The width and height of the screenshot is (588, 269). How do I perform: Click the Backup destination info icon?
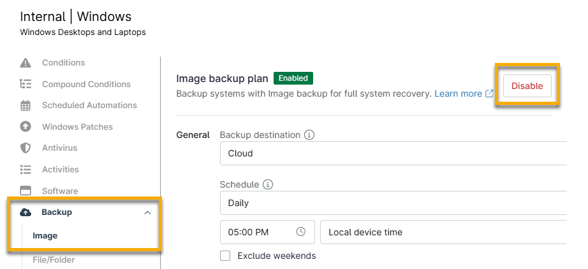(x=309, y=135)
